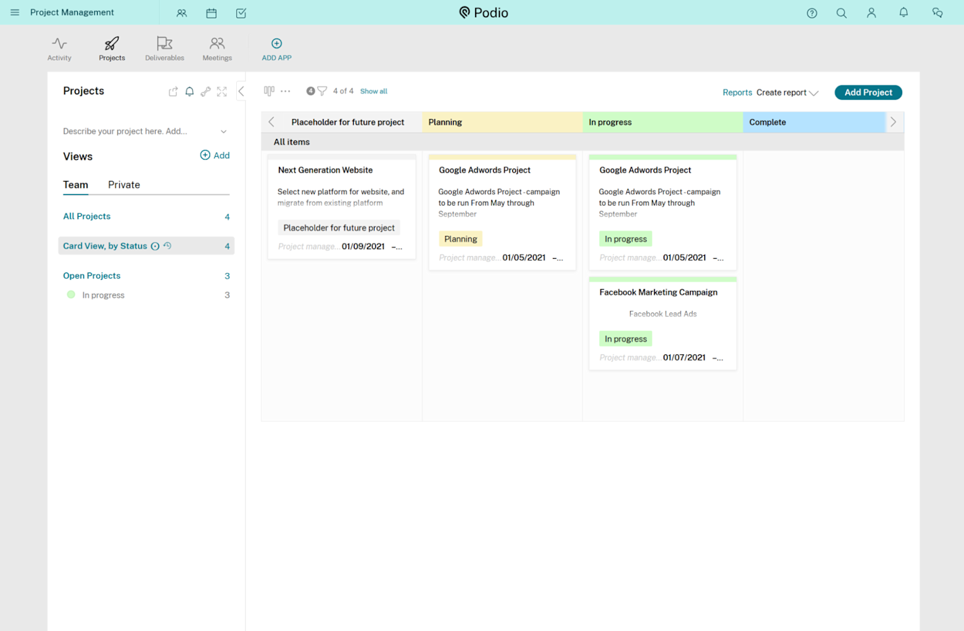Add a new view with Add button
The width and height of the screenshot is (964, 631).
(x=215, y=156)
